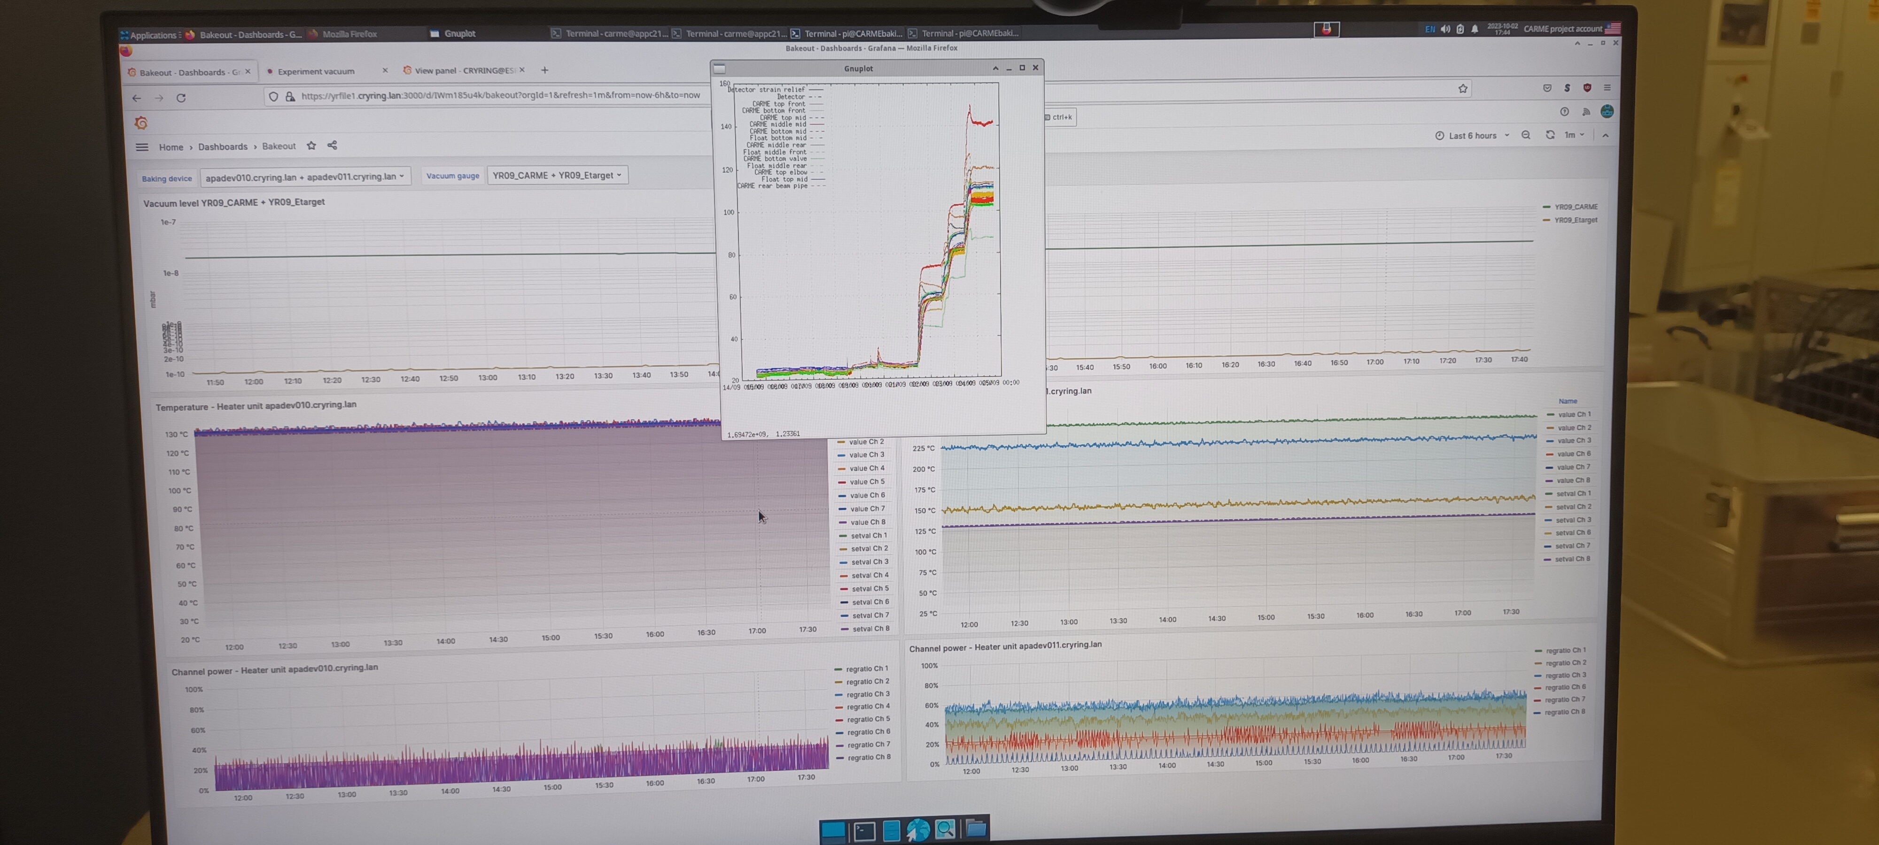
Task: Toggle the regratio Ch 1 legend entry
Action: tap(867, 668)
